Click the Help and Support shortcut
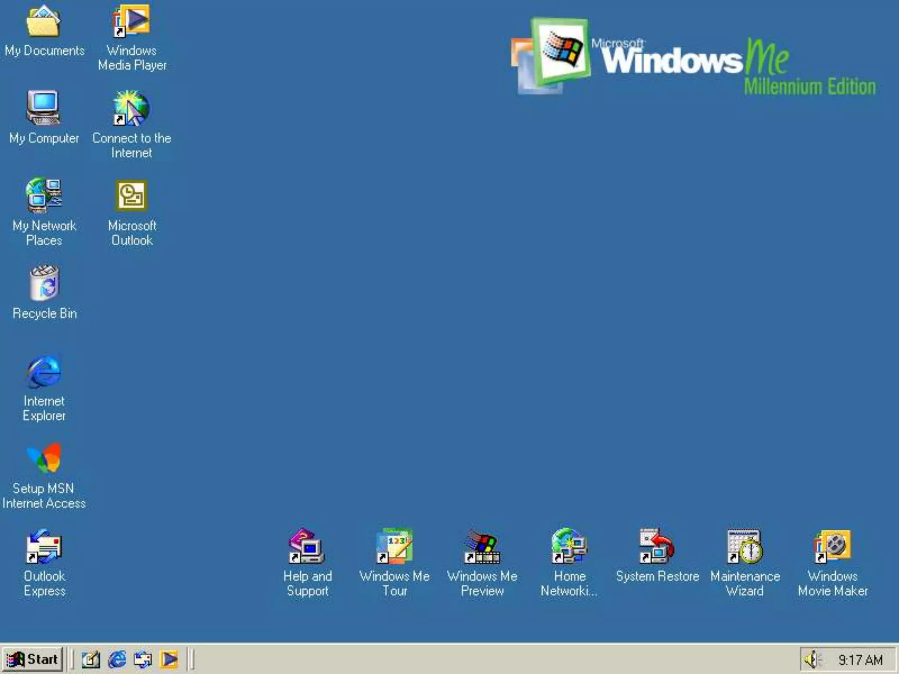899x674 pixels. click(x=307, y=547)
